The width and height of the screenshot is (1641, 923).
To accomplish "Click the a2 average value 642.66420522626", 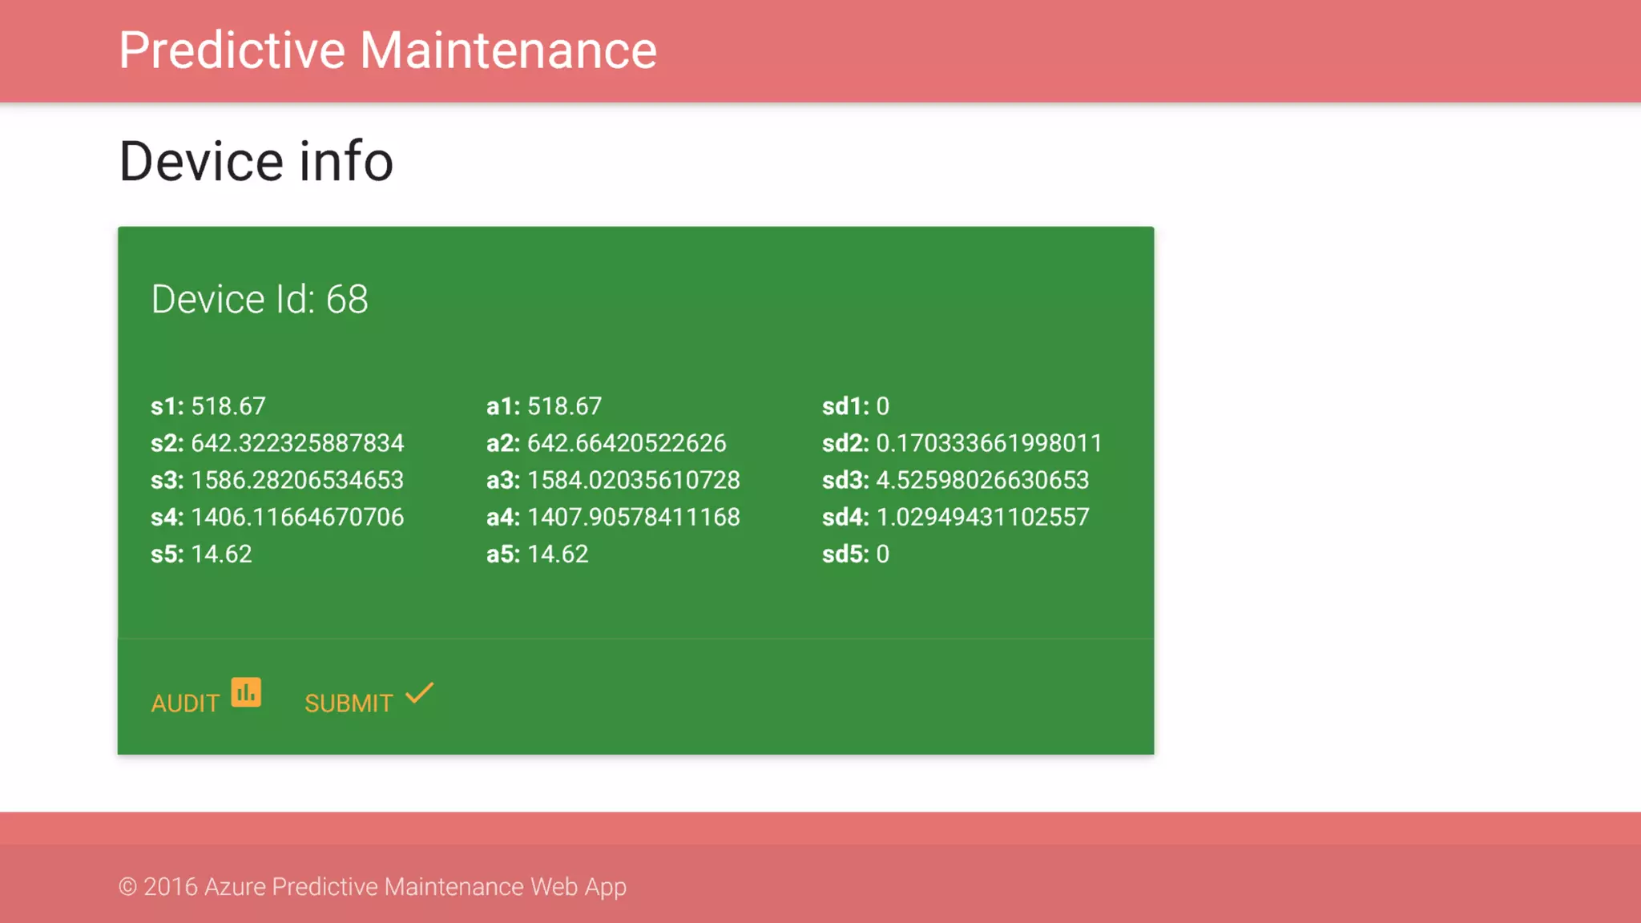I will click(x=627, y=443).
